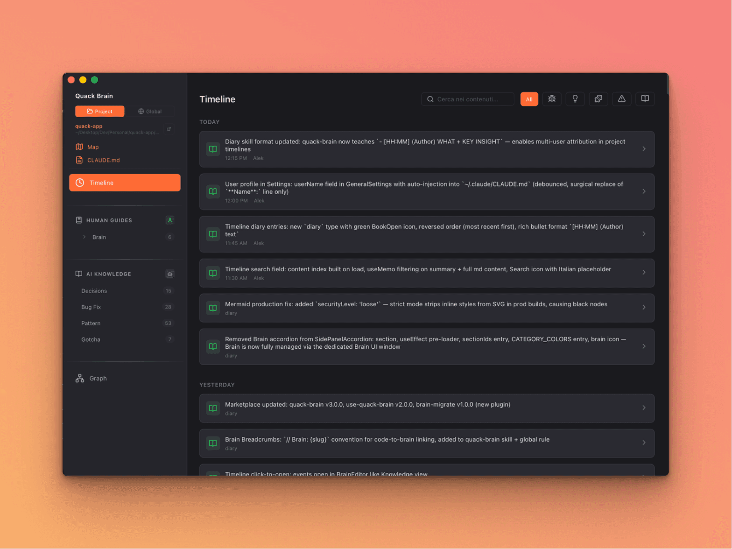Viewport: 732px width, 549px height.
Task: Expand the Brain tree chevron
Action: point(84,237)
